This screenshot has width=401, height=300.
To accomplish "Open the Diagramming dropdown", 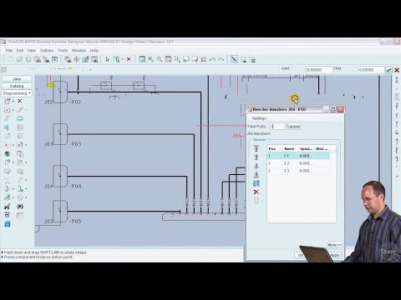I will click(x=17, y=93).
